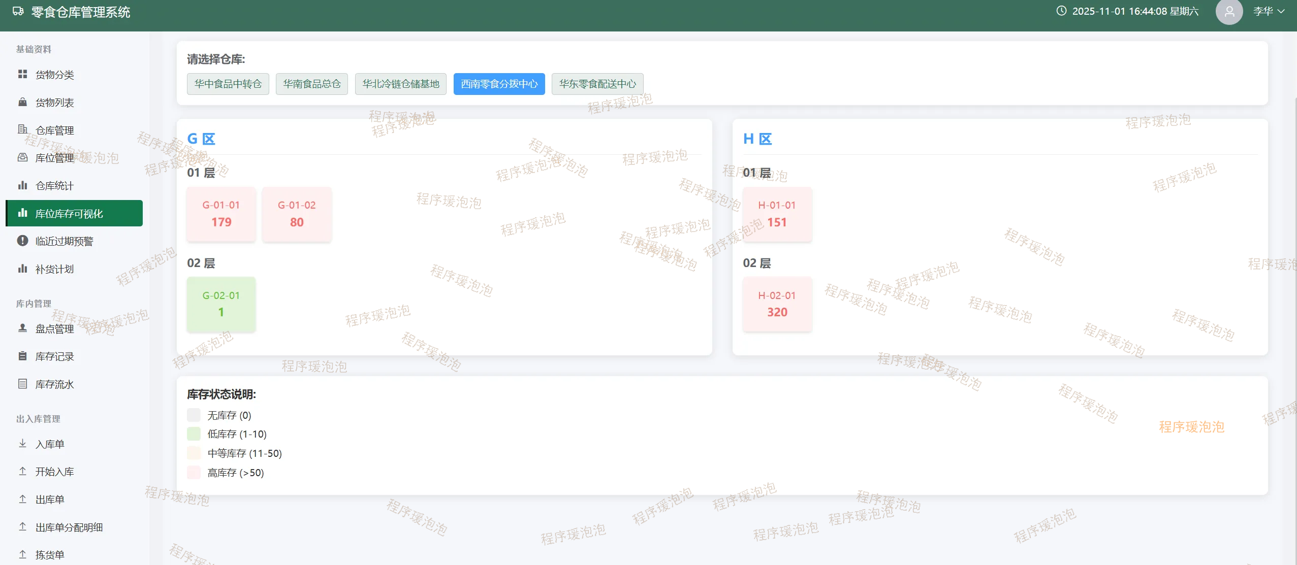Click the clock icon beside the date
Viewport: 1297px width, 565px height.
[1061, 11]
